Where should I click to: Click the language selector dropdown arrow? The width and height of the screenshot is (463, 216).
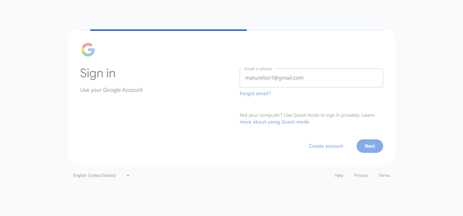(128, 175)
